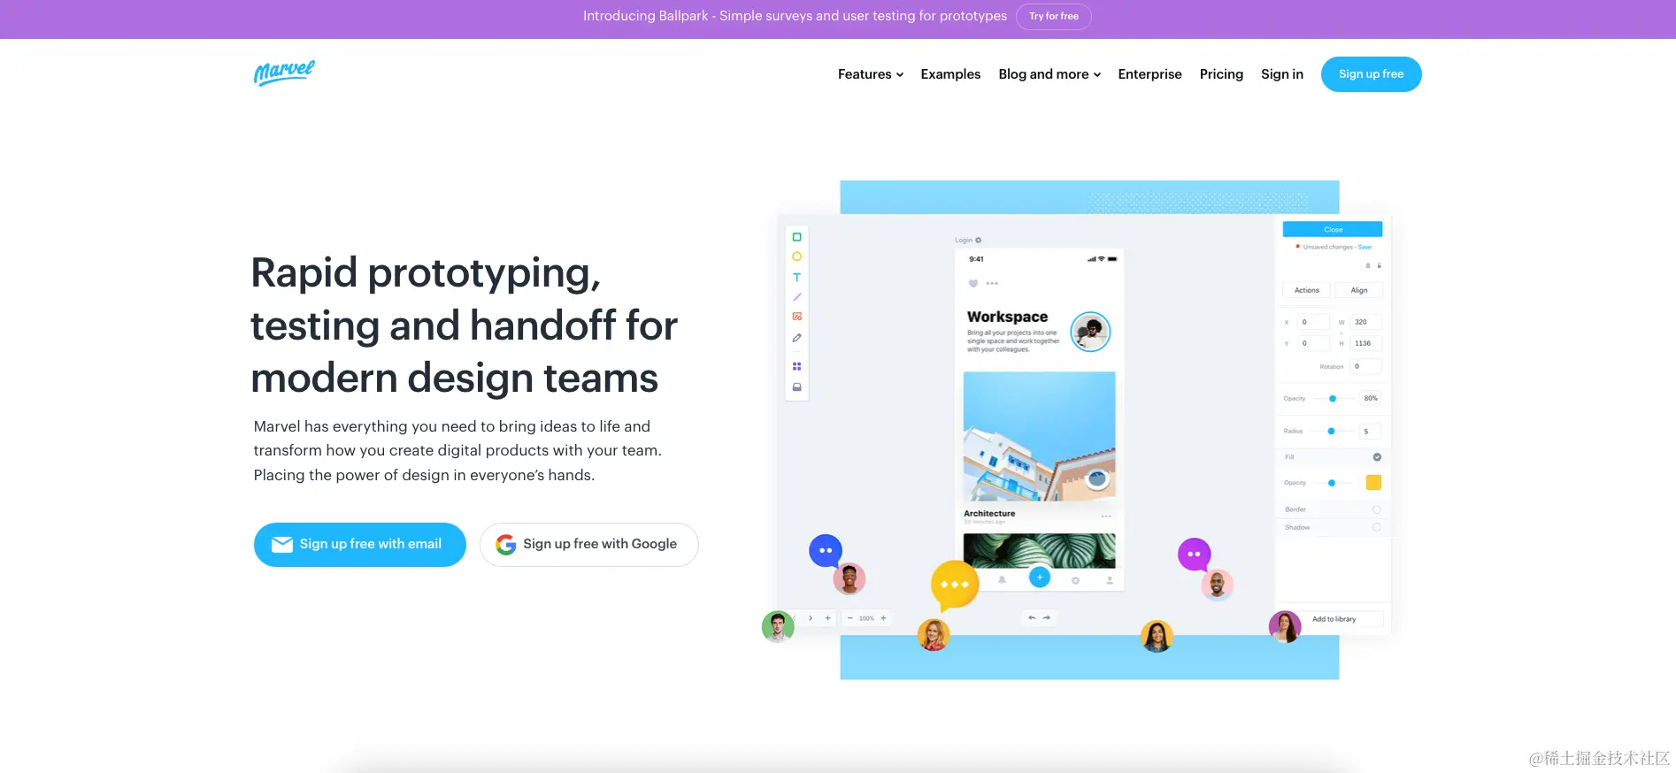1676x773 pixels.
Task: Select the yellow ellipse shape tool
Action: (x=796, y=256)
